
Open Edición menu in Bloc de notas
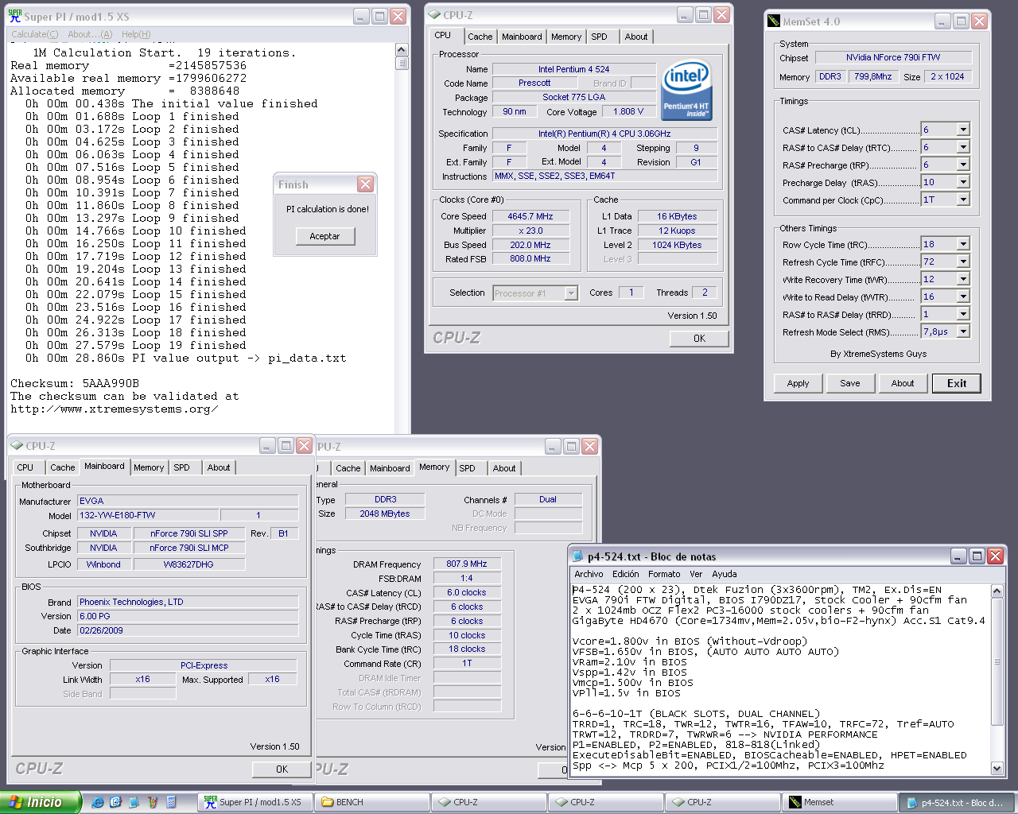pyautogui.click(x=626, y=574)
